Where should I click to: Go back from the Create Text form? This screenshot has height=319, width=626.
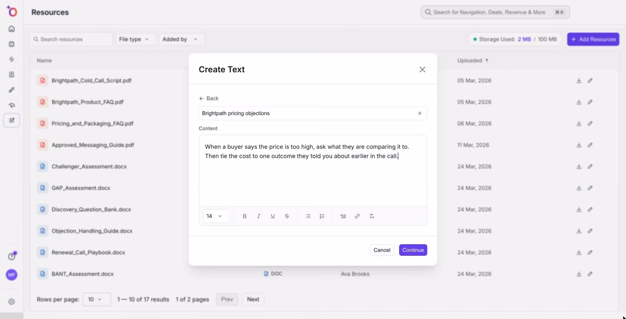tap(209, 98)
